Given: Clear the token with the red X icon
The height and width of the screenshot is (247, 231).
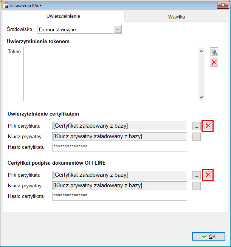Looking at the screenshot, I should click(x=214, y=63).
